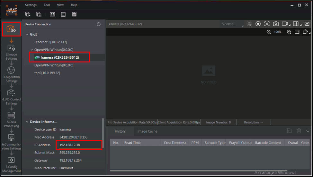Click the IP Address value 192.168.12.38
The height and width of the screenshot is (177, 313).
[x=70, y=145]
